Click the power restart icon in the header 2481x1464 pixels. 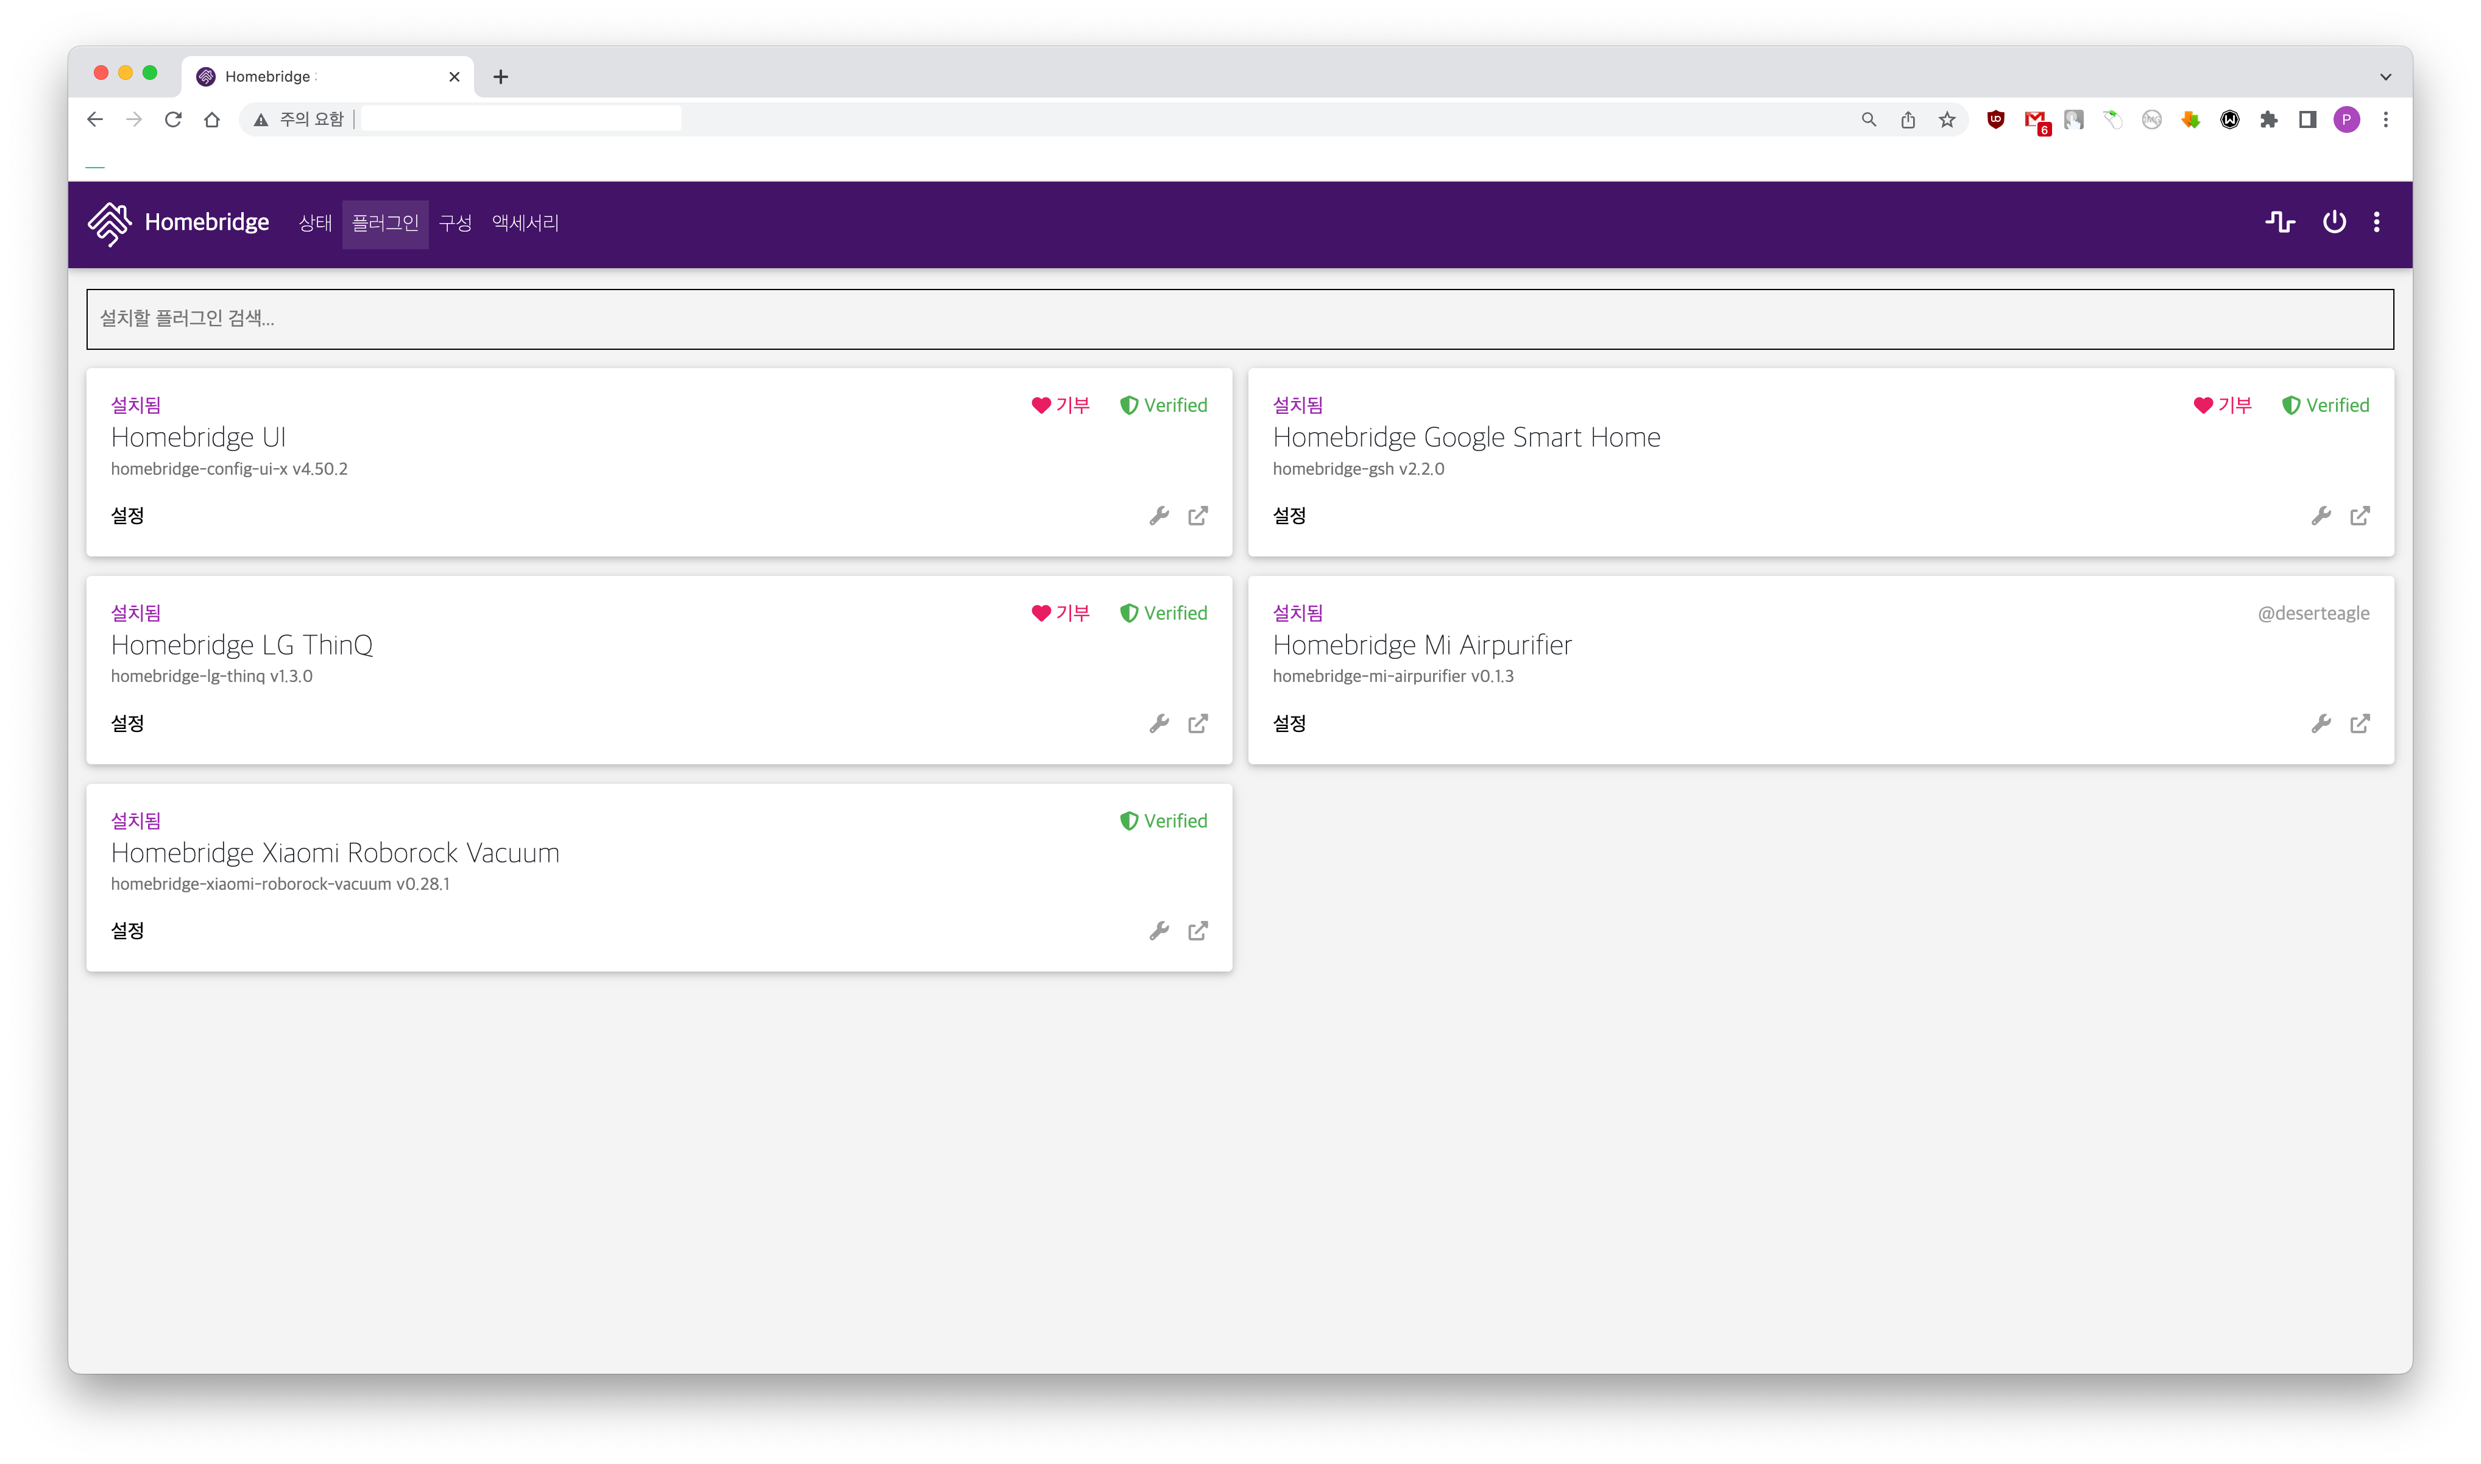(2333, 222)
